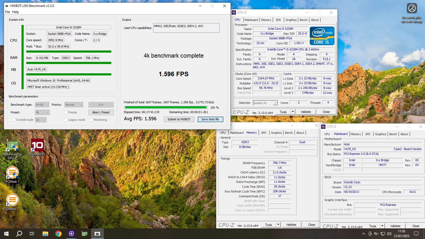Open File Explorer from taskbar
Viewport: 425px width, 239px height.
point(45,234)
